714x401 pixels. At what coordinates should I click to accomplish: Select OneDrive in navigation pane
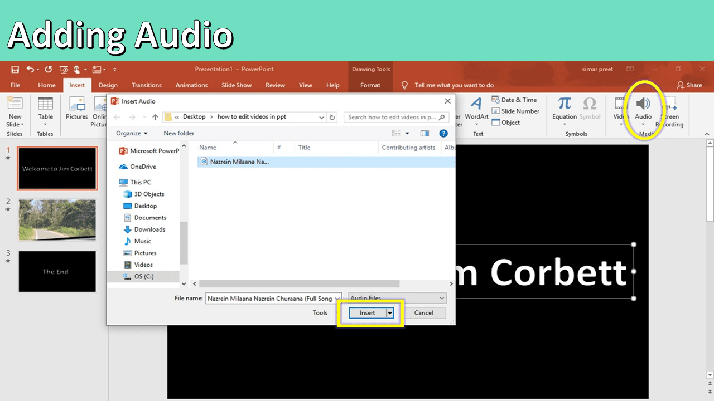(x=137, y=167)
